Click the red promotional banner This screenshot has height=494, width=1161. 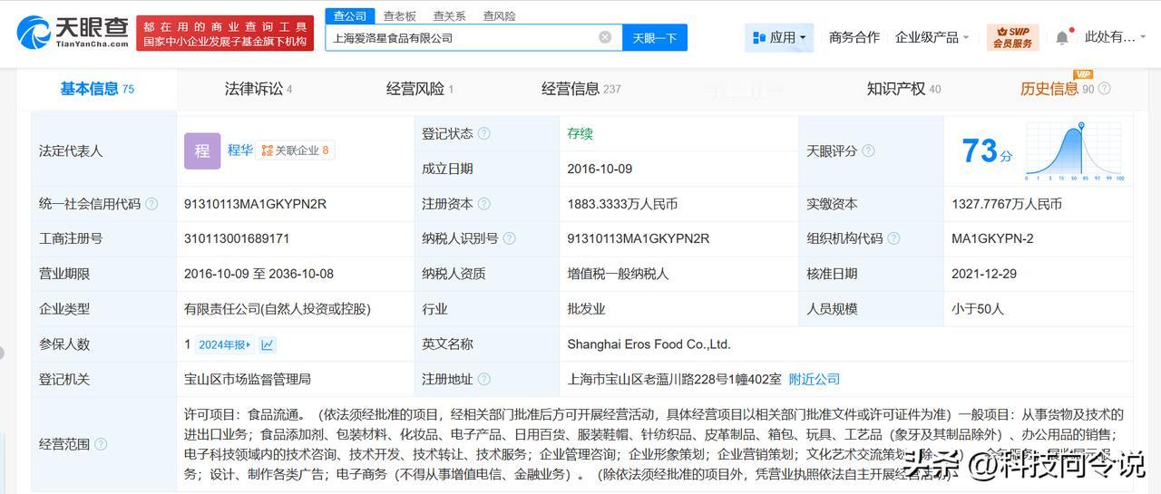(x=223, y=33)
